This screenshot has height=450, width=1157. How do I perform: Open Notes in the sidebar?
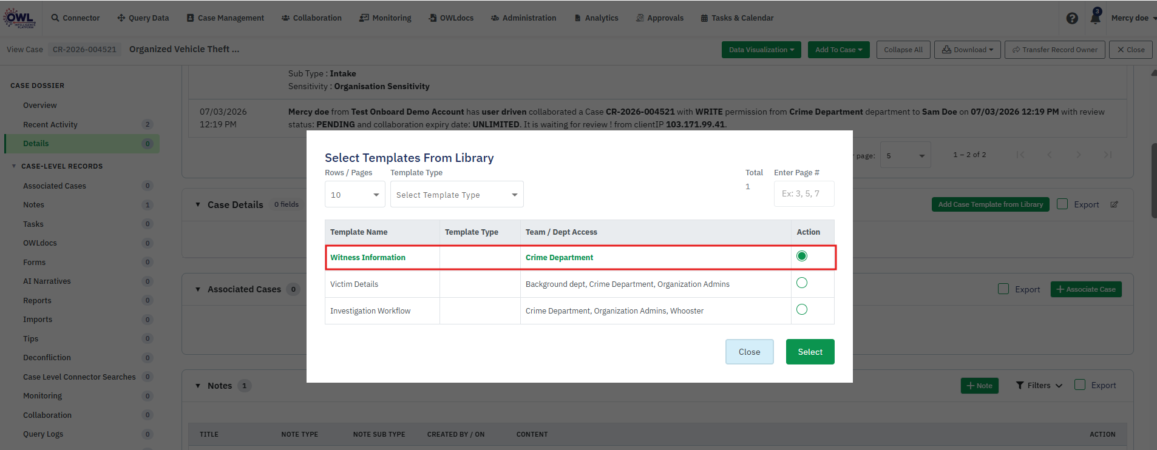tap(34, 205)
